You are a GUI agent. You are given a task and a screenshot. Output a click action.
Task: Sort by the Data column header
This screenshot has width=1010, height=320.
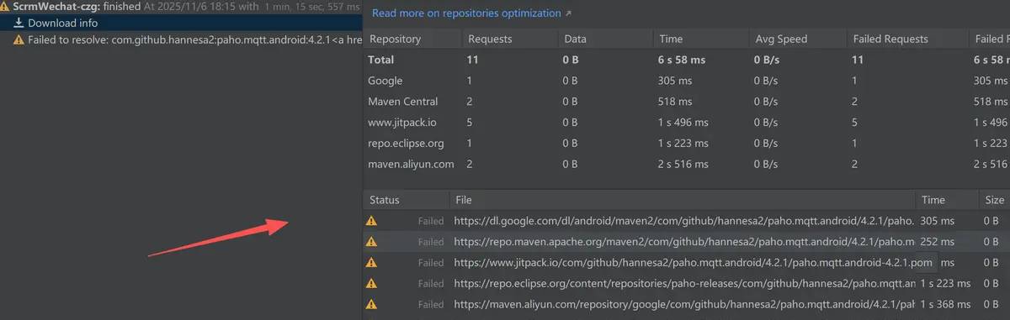coord(576,39)
